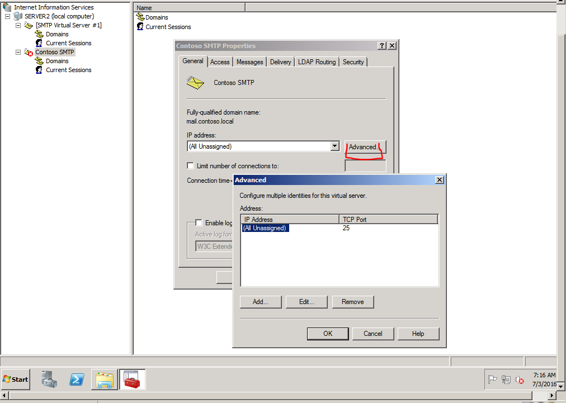Collapse SERVER2 (local computer) tree node

pos(8,16)
